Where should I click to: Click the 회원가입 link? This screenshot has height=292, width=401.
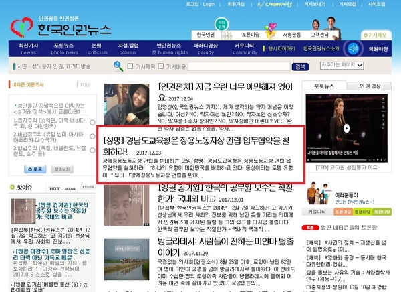click(x=236, y=4)
